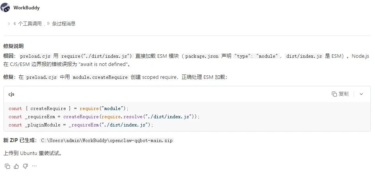Click the package.json inline code
The height and width of the screenshot is (178, 375).
click(x=202, y=56)
